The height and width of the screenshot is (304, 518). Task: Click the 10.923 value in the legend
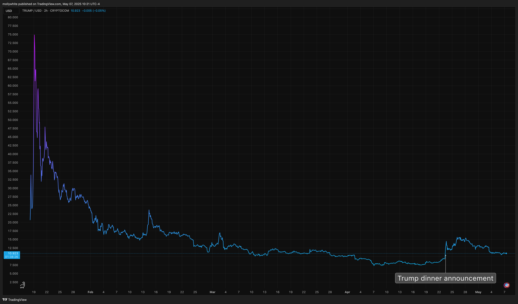[x=75, y=11]
